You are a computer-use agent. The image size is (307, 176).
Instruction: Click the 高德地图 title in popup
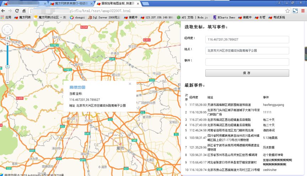coord(77,87)
